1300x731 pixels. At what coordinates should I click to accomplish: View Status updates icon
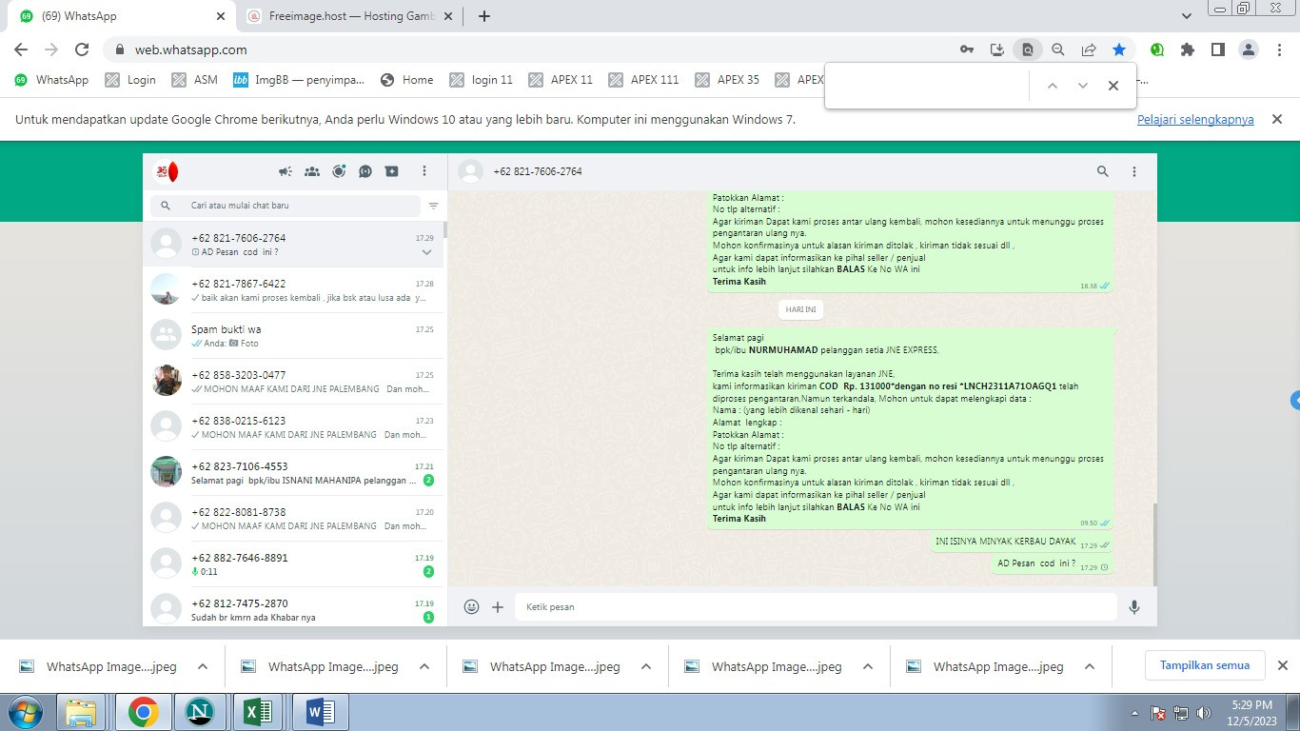pos(339,171)
